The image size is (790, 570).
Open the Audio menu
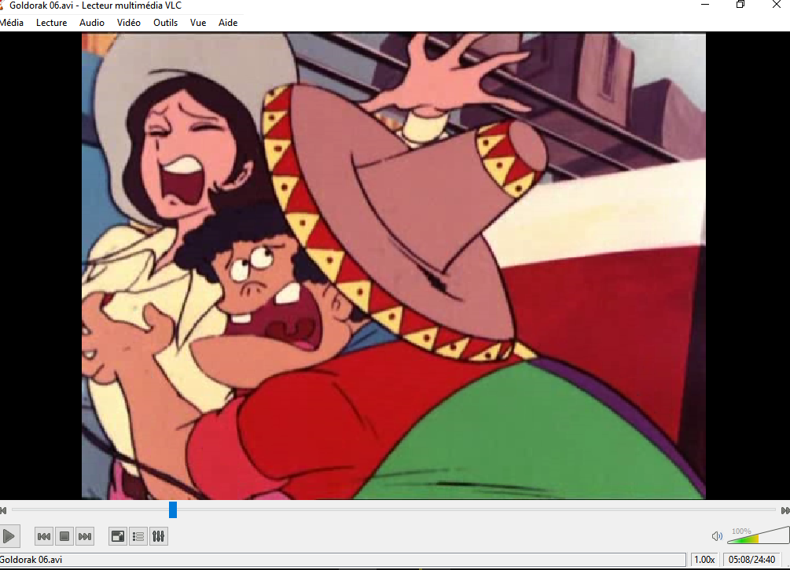coord(92,23)
